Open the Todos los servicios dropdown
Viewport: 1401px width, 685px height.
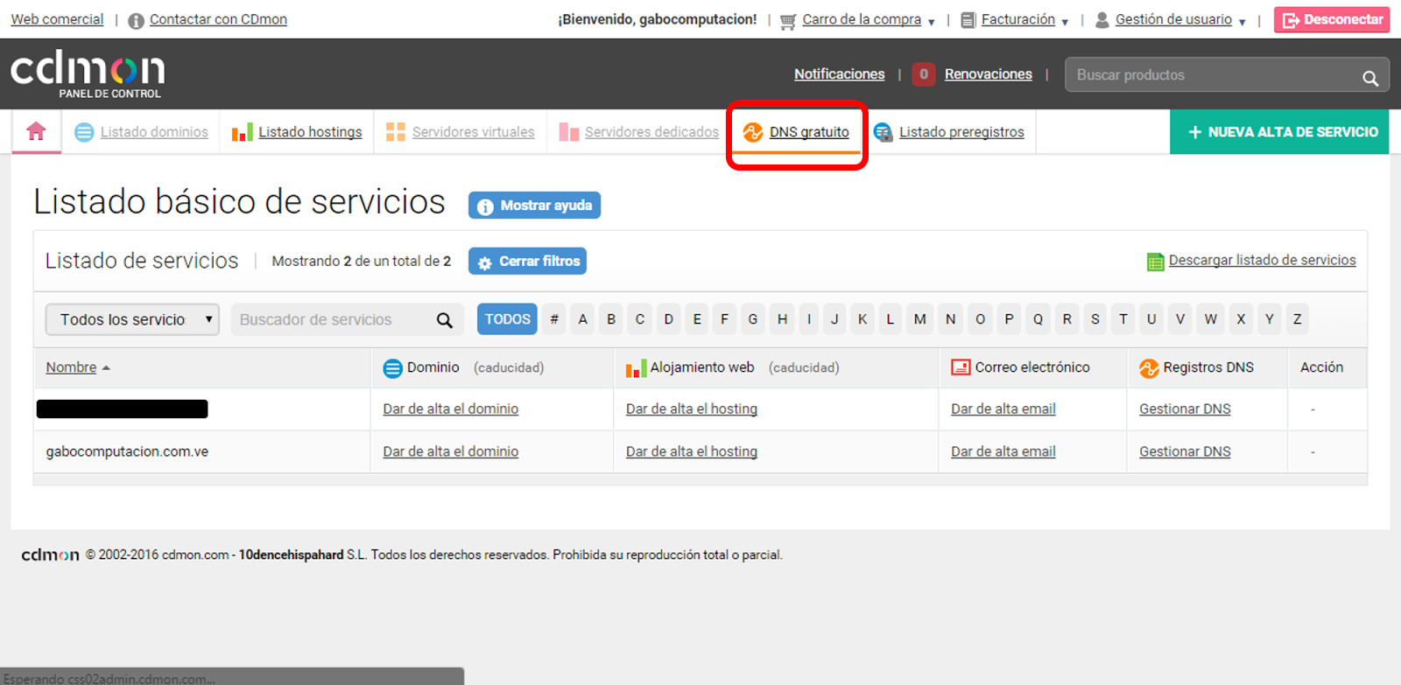pyautogui.click(x=132, y=320)
